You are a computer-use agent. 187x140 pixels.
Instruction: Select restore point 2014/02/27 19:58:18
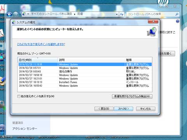[85, 75]
